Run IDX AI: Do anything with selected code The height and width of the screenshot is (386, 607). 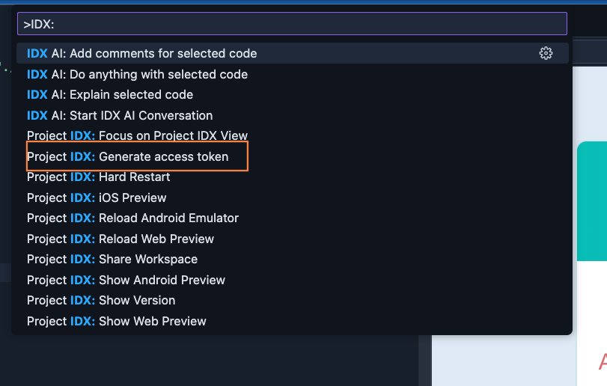point(293,74)
